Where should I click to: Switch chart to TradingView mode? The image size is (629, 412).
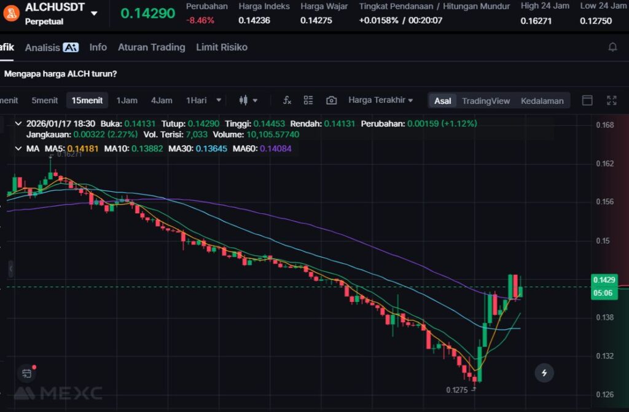pos(486,101)
